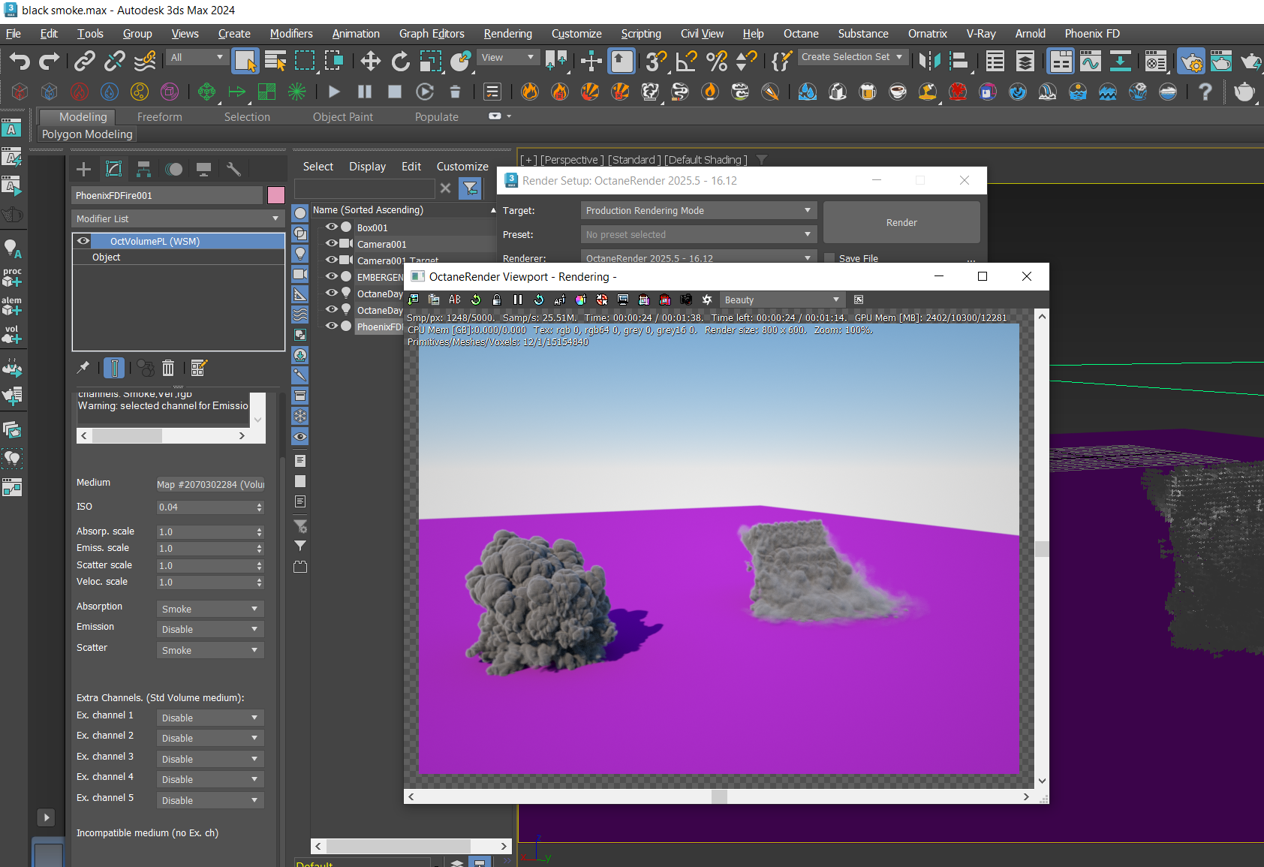Hide Box001 using its eye icon
Image resolution: width=1264 pixels, height=867 pixels.
point(331,227)
